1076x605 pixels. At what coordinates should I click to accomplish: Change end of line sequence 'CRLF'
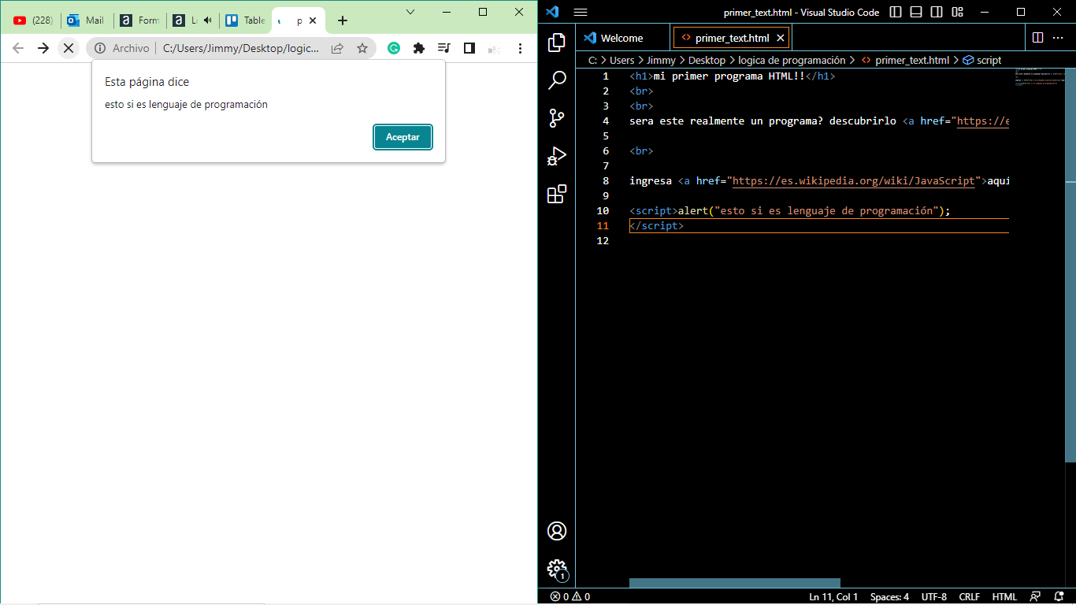click(x=970, y=597)
